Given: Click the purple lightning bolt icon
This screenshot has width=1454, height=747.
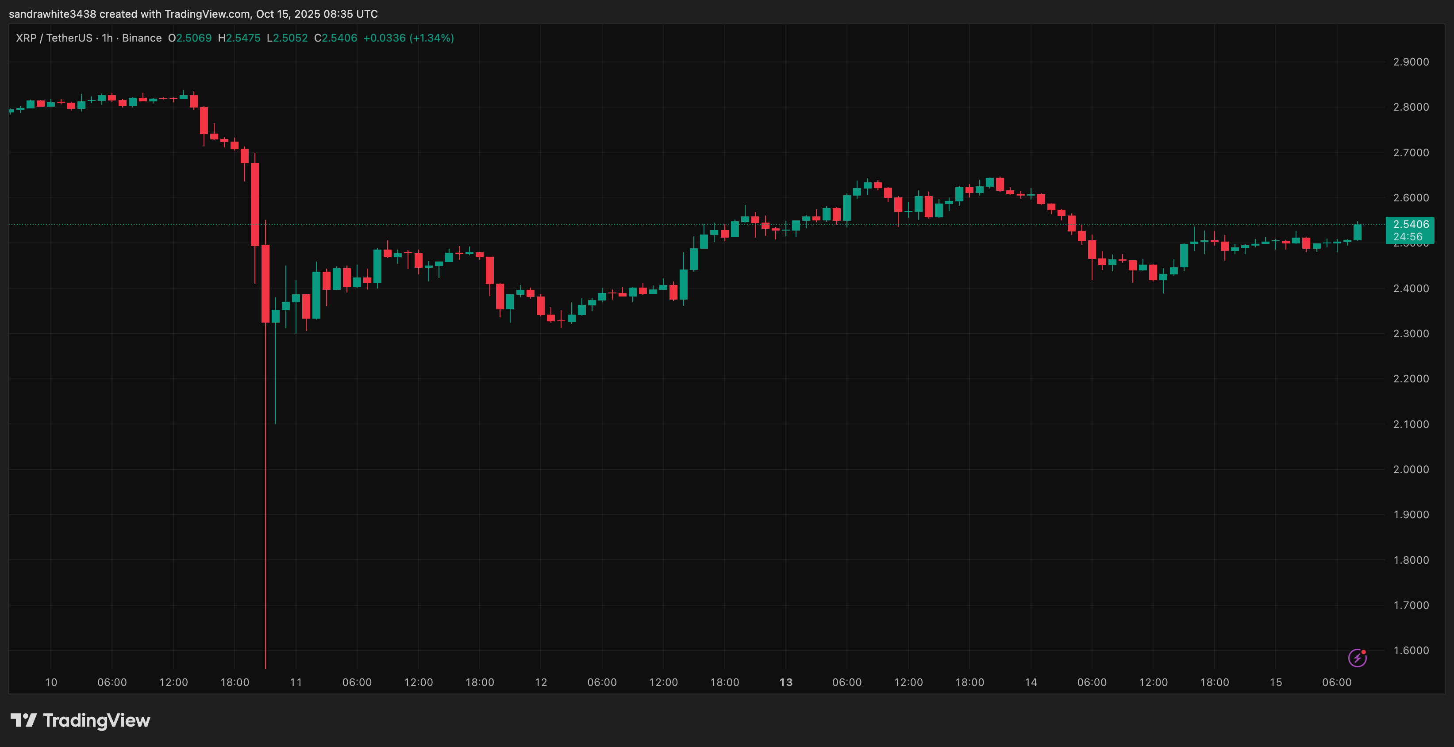Looking at the screenshot, I should coord(1357,658).
